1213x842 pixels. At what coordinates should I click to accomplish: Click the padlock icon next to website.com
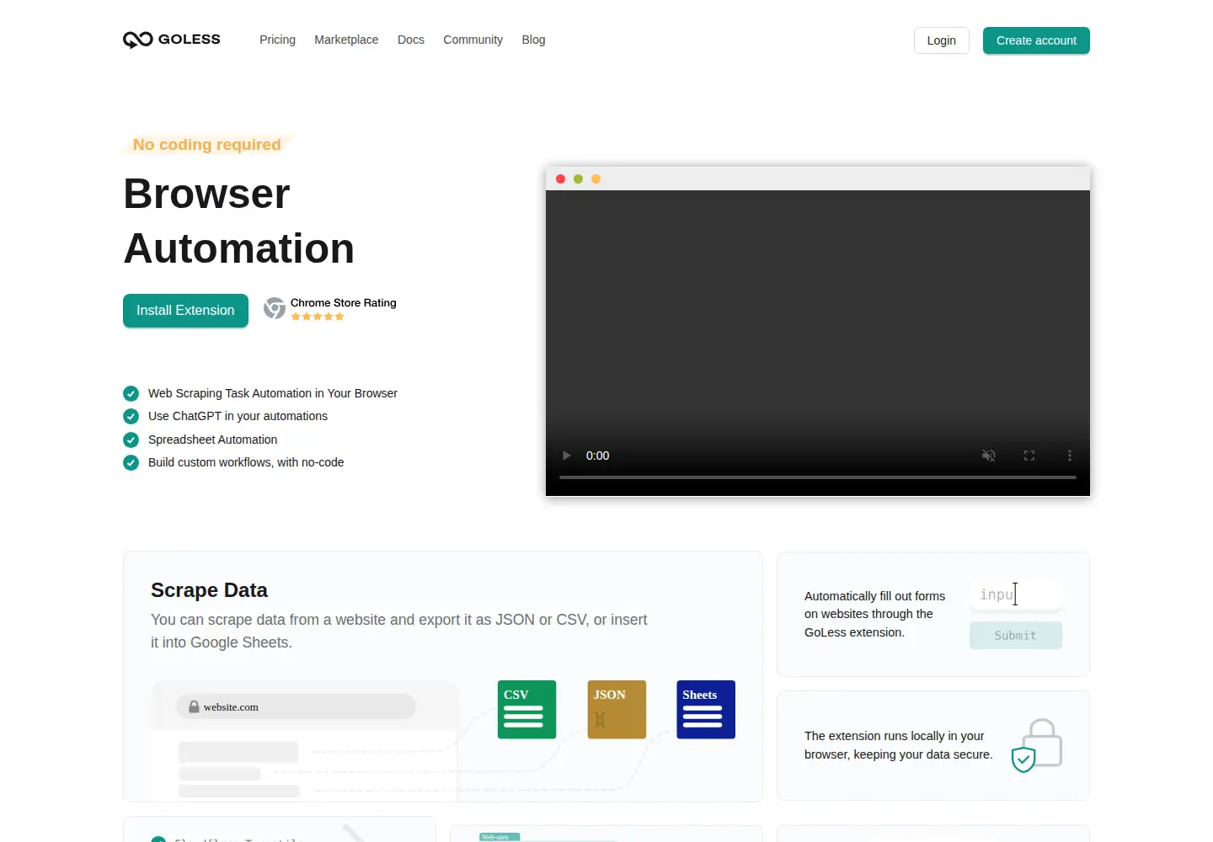point(194,707)
